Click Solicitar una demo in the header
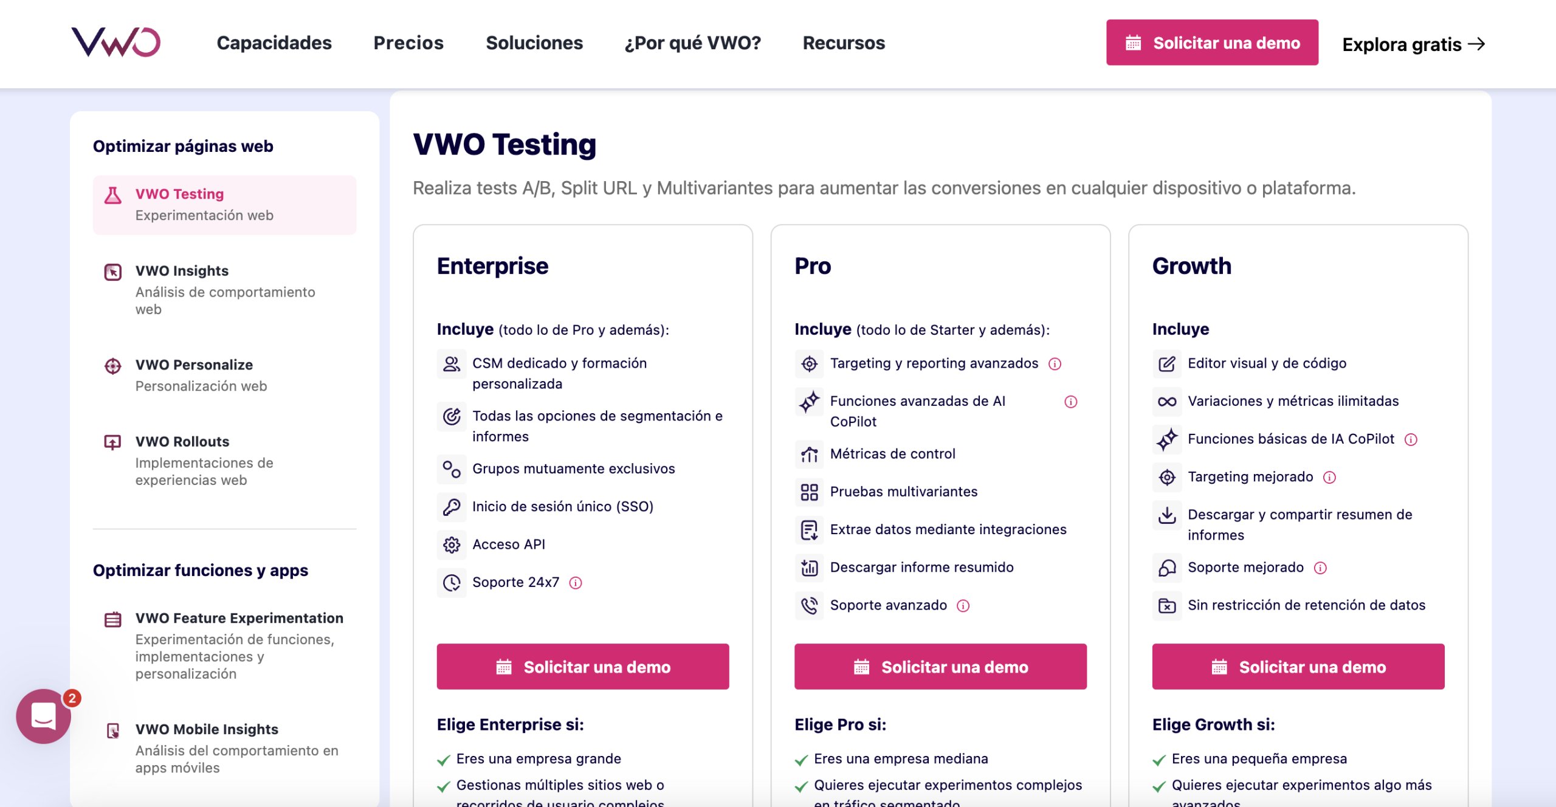 tap(1212, 43)
